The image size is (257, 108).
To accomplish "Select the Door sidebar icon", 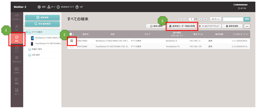I will [17, 49].
